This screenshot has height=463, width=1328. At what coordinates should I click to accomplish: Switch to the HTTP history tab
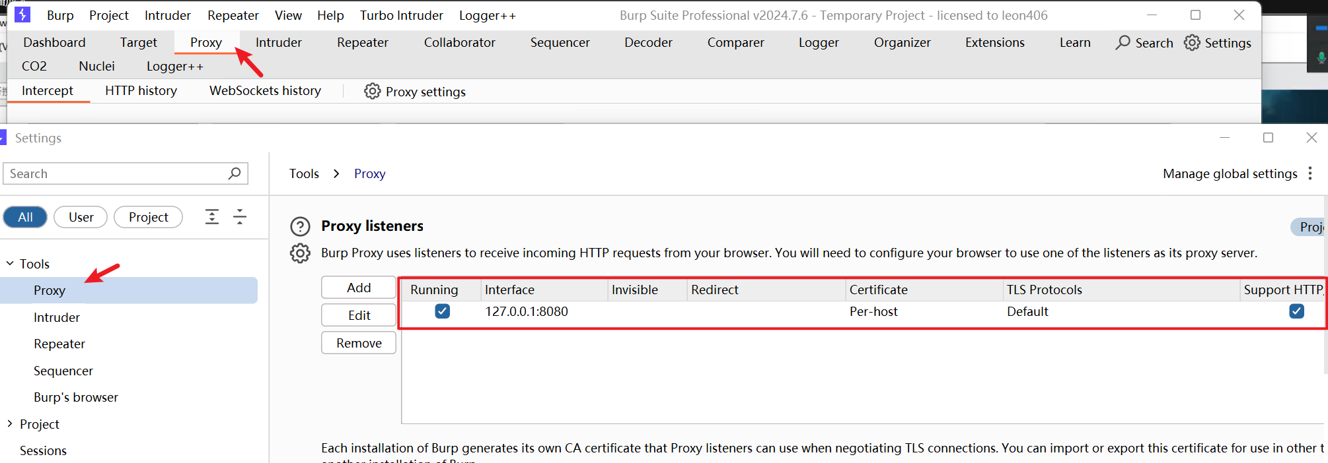point(141,90)
